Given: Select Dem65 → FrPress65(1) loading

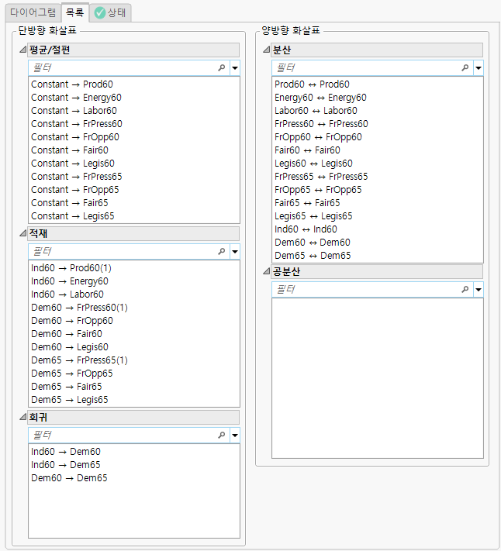Looking at the screenshot, I should click(x=134, y=360).
